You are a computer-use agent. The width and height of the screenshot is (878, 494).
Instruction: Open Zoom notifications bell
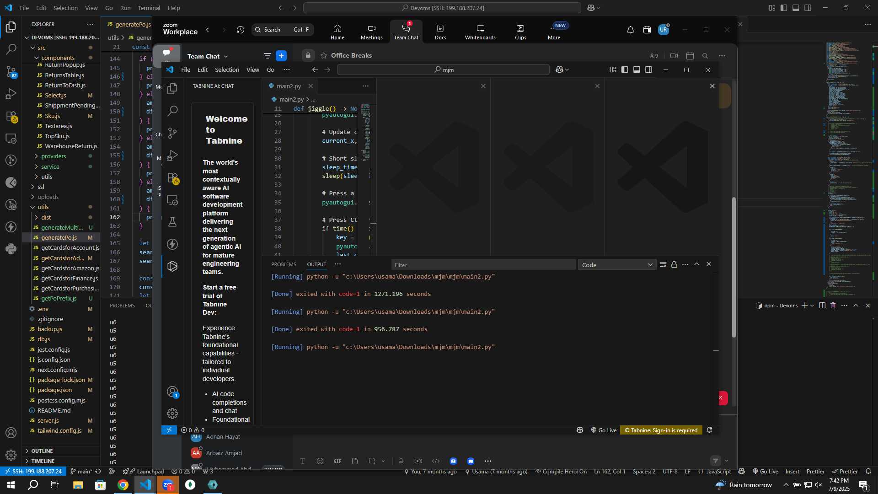[630, 30]
